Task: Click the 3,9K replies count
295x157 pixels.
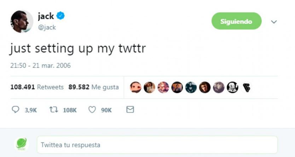Action: (31, 110)
